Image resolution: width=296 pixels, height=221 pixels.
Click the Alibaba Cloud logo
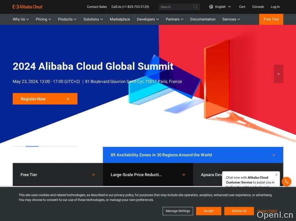click(x=27, y=7)
